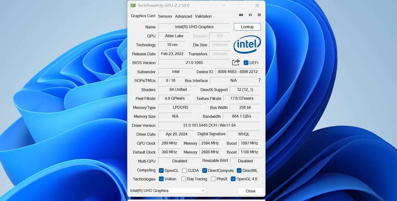Click the Texture Fillrate value 17.6 GTexel/s
397x201 pixels.
[x=242, y=98]
